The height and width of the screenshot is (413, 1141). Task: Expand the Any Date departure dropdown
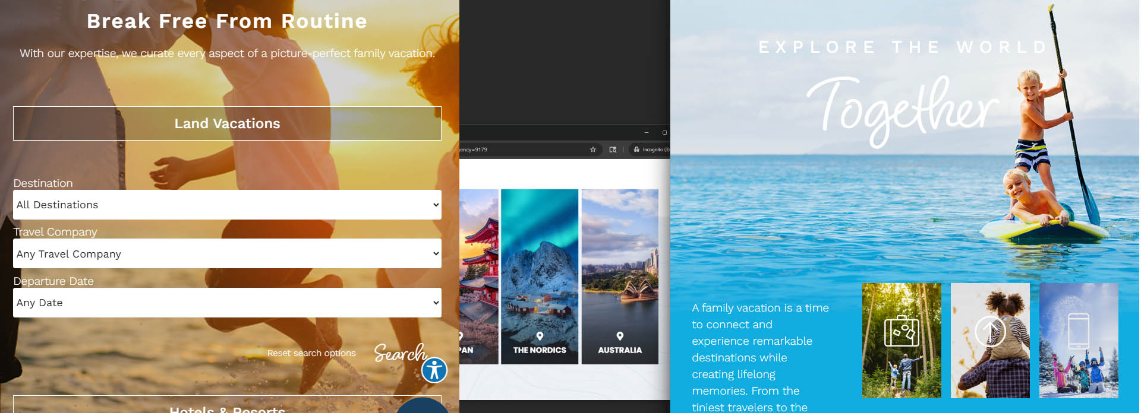coord(227,303)
